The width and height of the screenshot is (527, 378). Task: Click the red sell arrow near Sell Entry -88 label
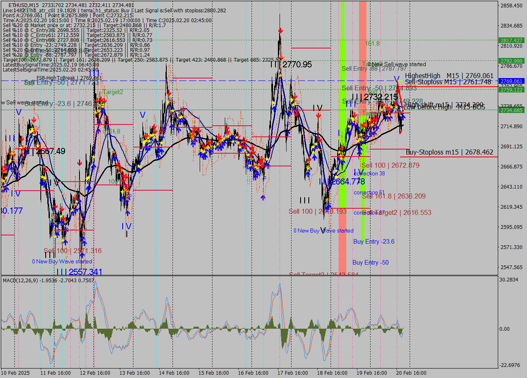pos(383,105)
